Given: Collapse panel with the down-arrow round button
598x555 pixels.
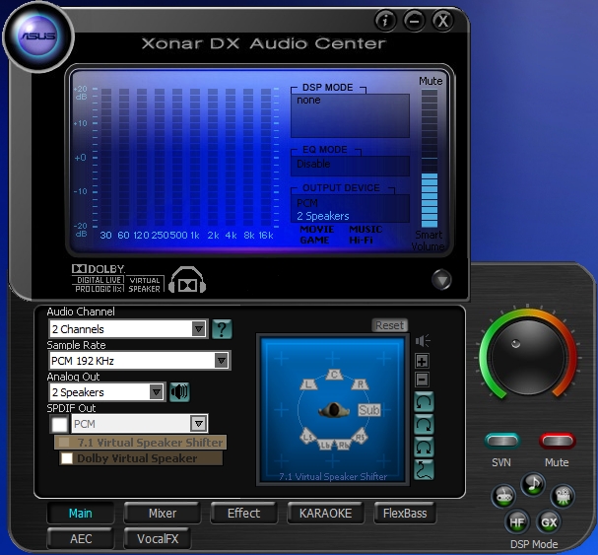Looking at the screenshot, I should tap(441, 280).
